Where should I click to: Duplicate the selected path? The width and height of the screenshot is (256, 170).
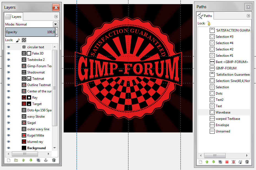click(x=220, y=162)
